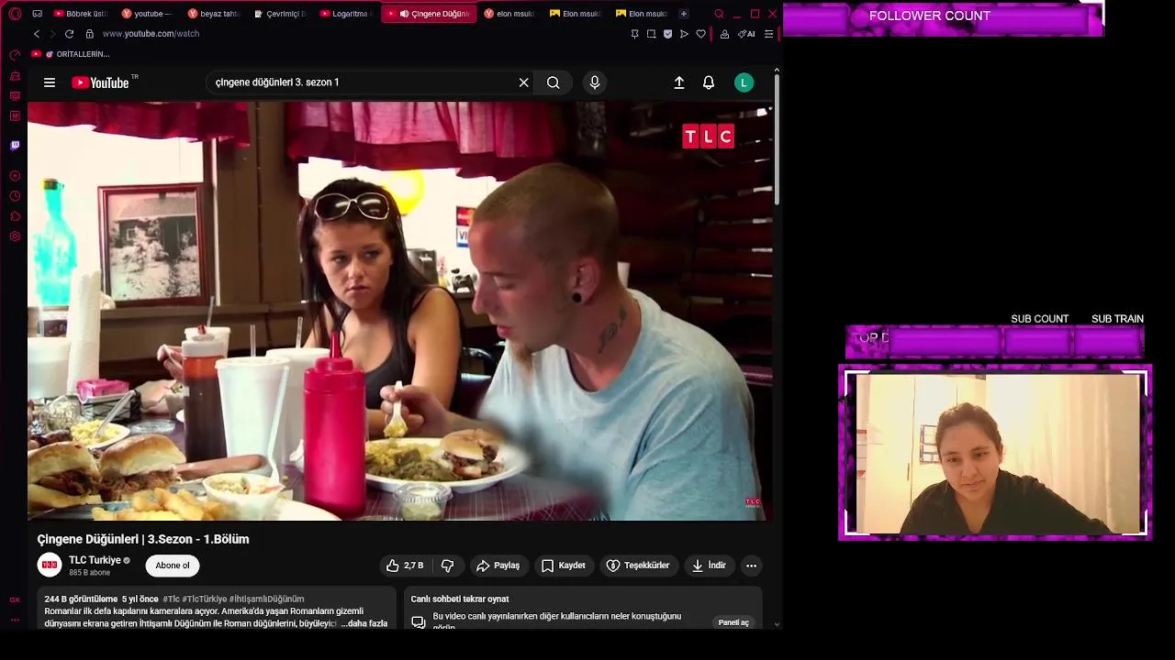The image size is (1175, 660).
Task: Switch to the youtube — tab
Action: (x=147, y=14)
